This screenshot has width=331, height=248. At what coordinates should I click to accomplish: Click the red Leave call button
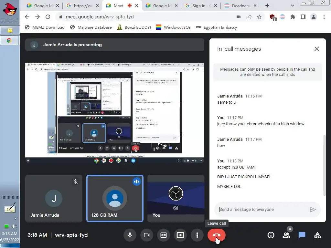coord(216,235)
